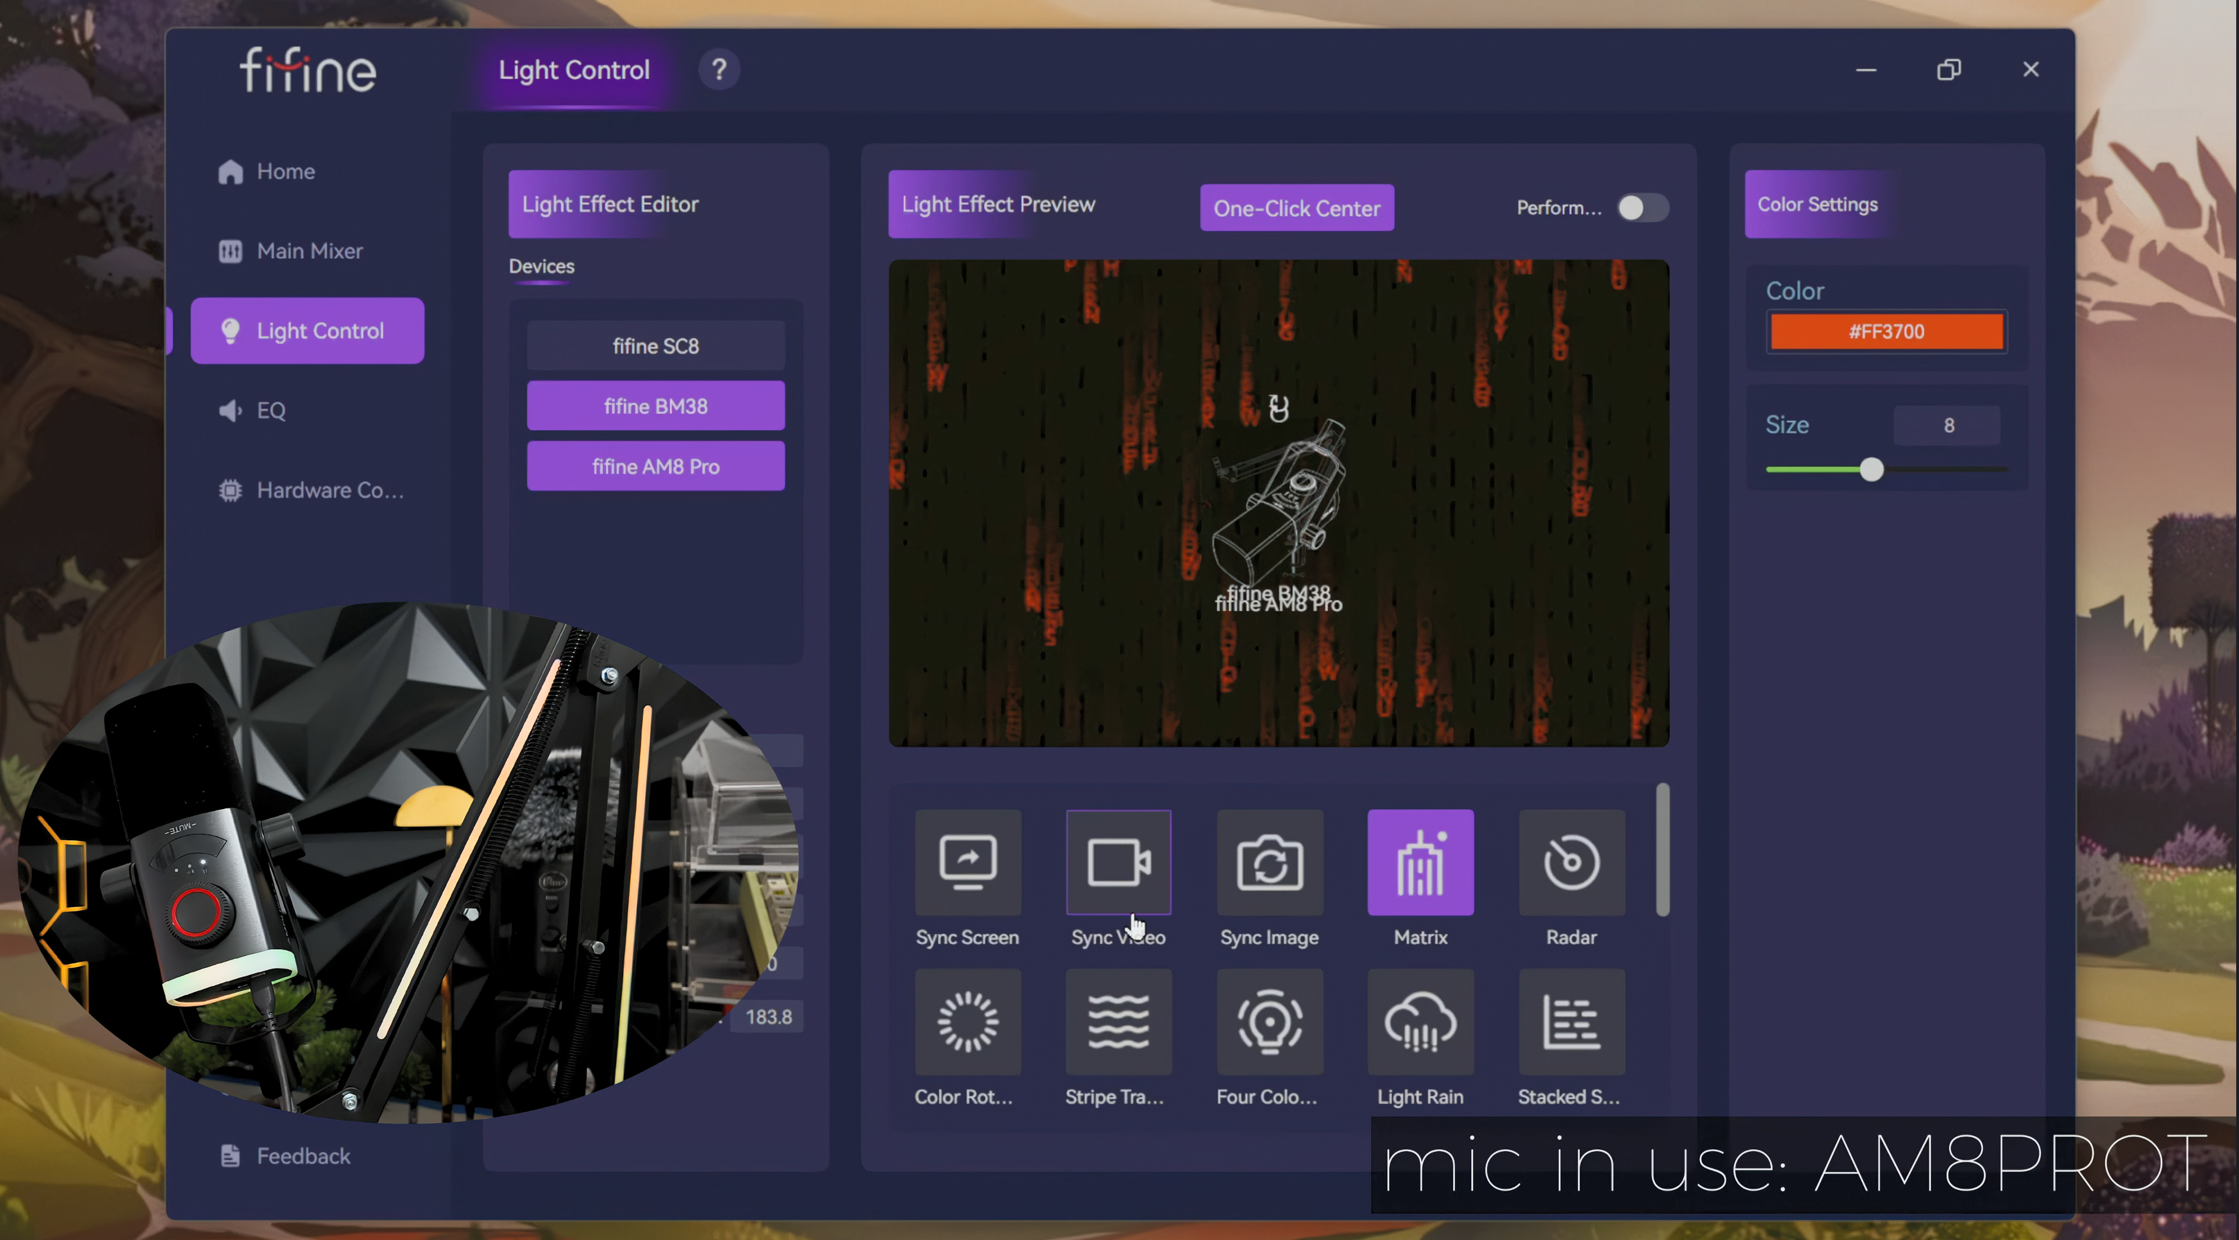Screen dimensions: 2239x1240
Task: Click the Size slider handle
Action: click(x=1871, y=469)
